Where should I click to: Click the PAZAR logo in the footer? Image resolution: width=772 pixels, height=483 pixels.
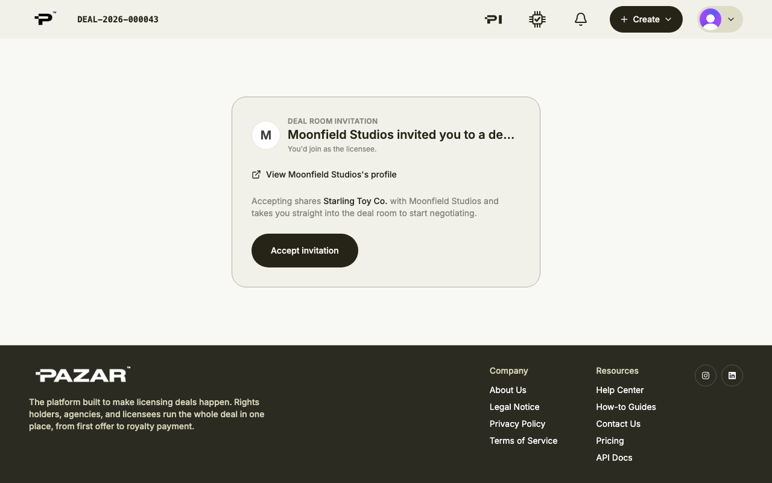click(x=83, y=375)
